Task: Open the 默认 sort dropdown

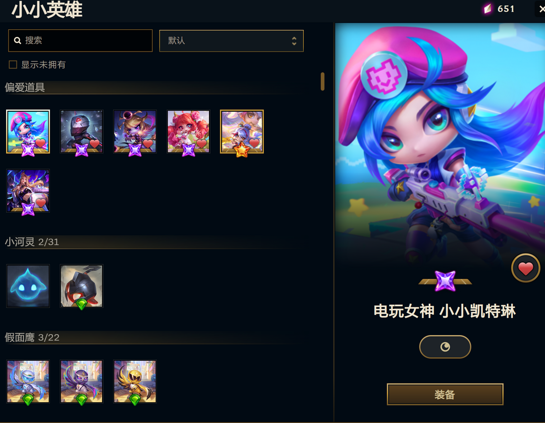Action: (232, 41)
